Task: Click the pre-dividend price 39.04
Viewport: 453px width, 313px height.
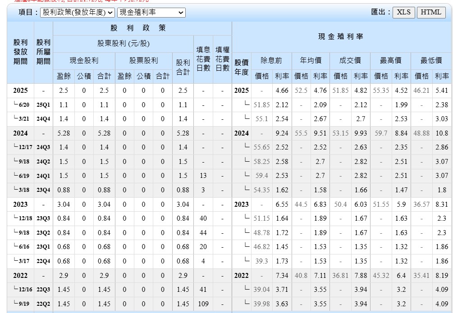Action: [262, 289]
